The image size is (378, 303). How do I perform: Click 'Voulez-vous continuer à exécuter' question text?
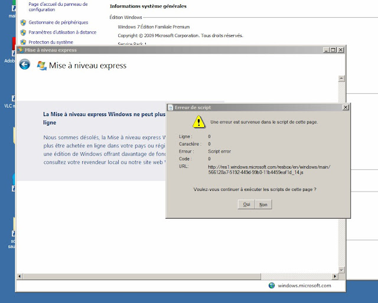tap(255, 189)
